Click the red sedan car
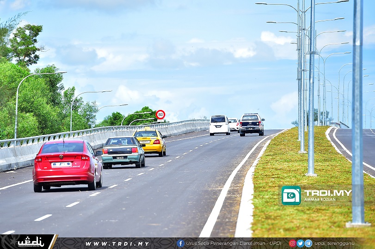 (x=67, y=164)
